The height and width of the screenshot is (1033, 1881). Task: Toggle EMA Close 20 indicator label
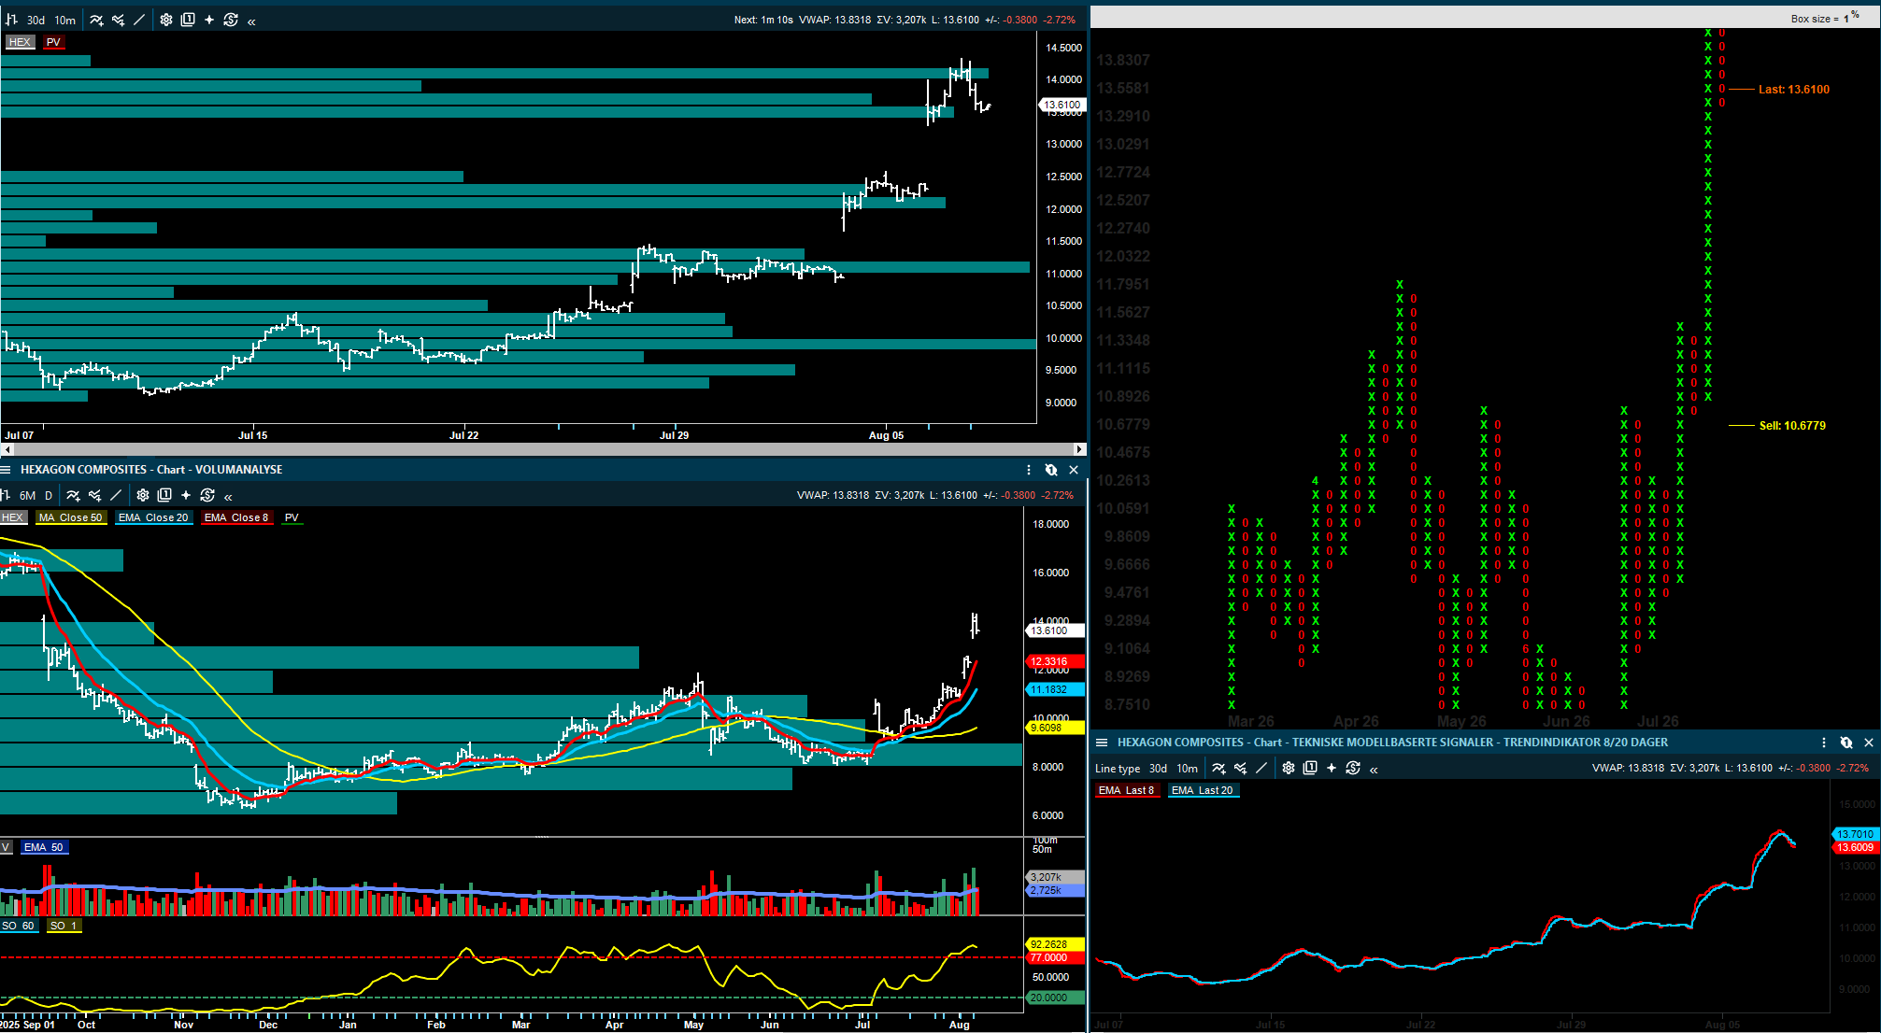[153, 517]
